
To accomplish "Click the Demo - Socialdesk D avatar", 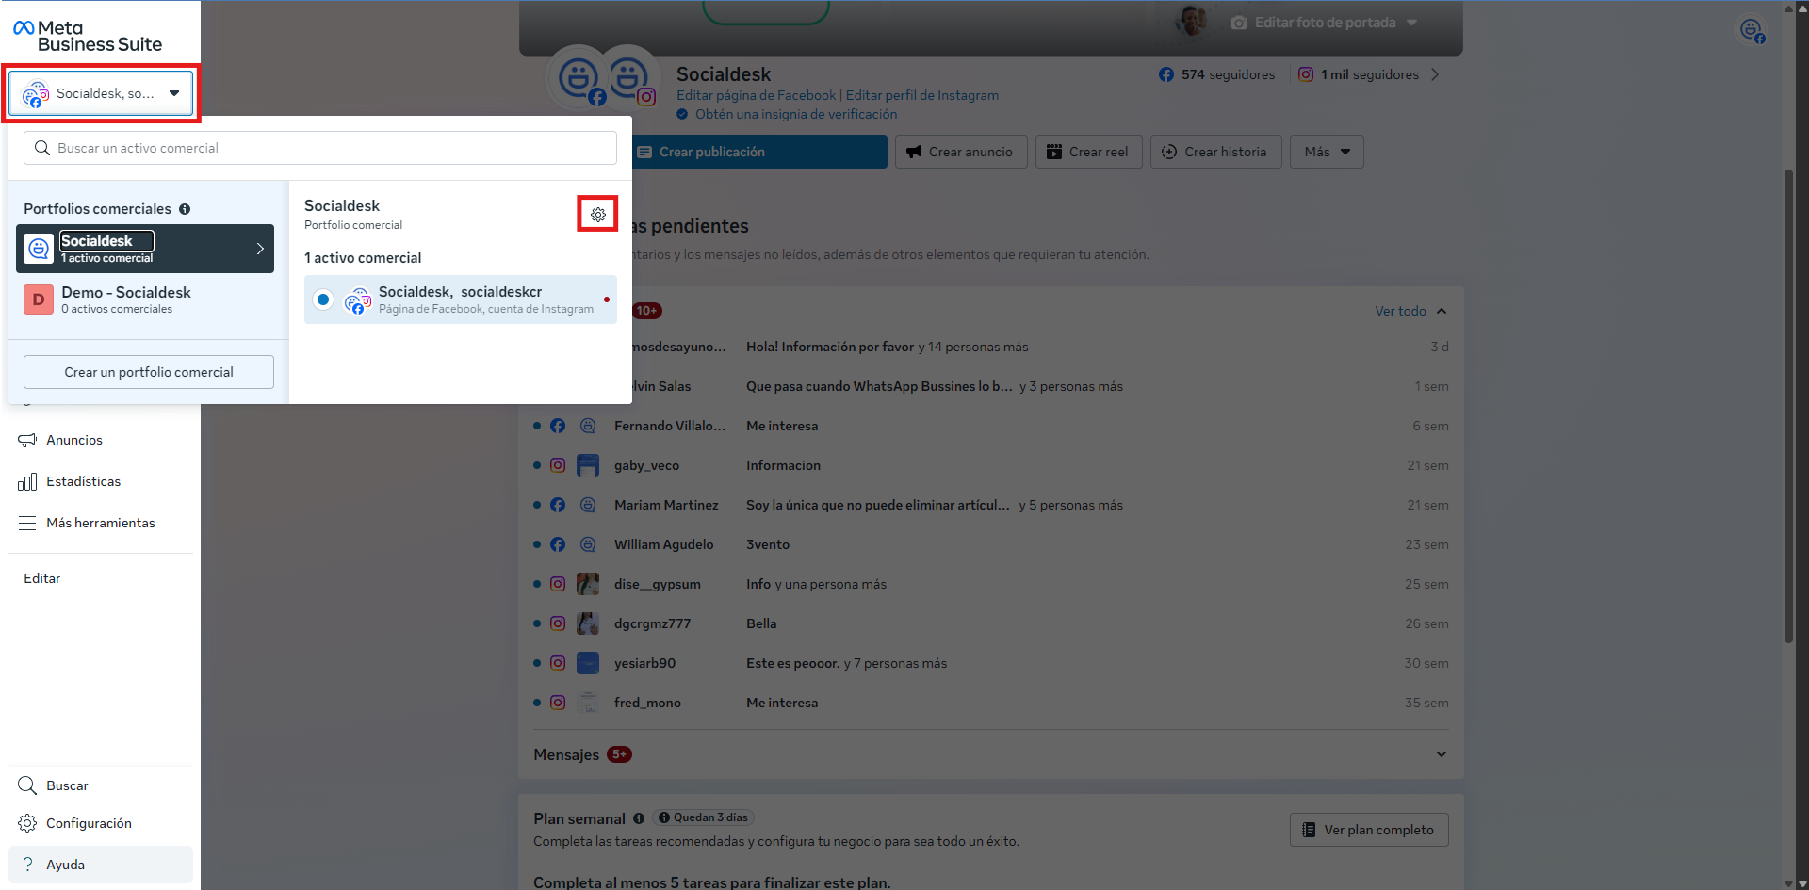I will [x=39, y=299].
